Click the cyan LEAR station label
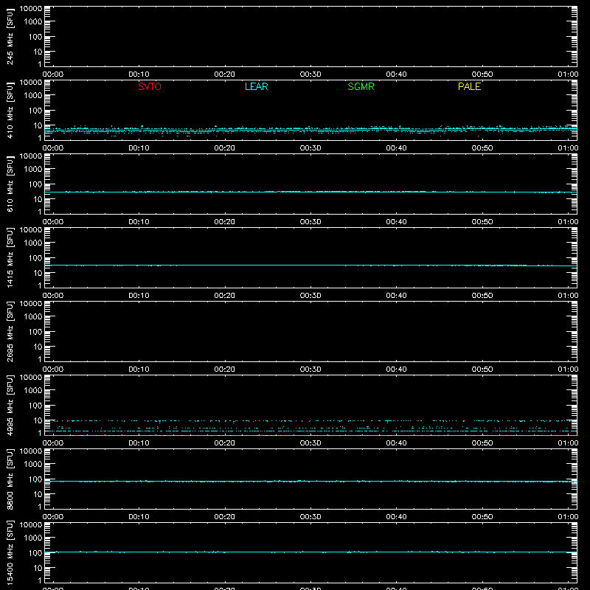Image resolution: width=590 pixels, height=590 pixels. (256, 86)
